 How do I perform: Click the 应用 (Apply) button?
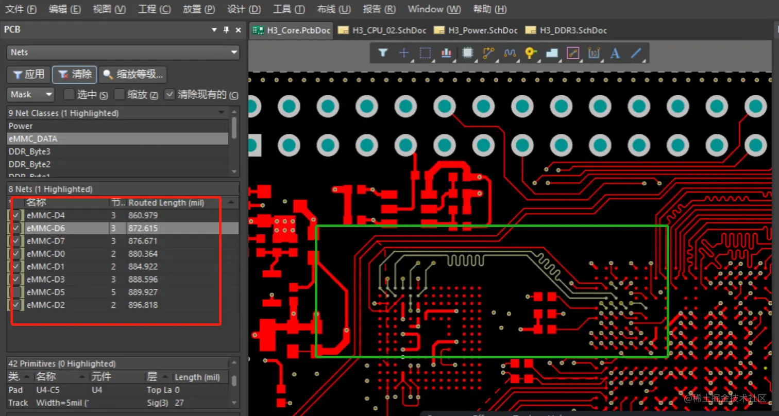pos(29,75)
